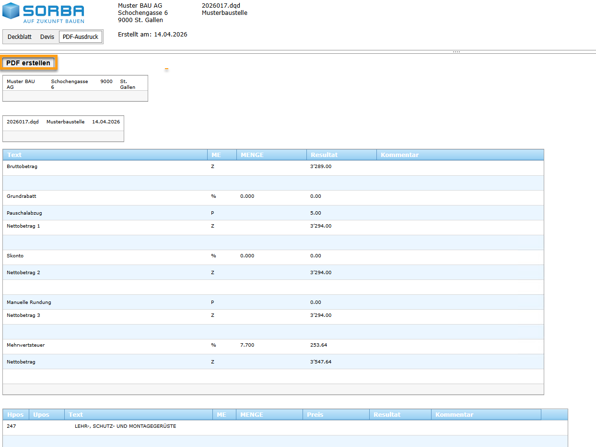Image resolution: width=596 pixels, height=447 pixels.
Task: Click the Skonto quantity 0.000
Action: coord(247,256)
